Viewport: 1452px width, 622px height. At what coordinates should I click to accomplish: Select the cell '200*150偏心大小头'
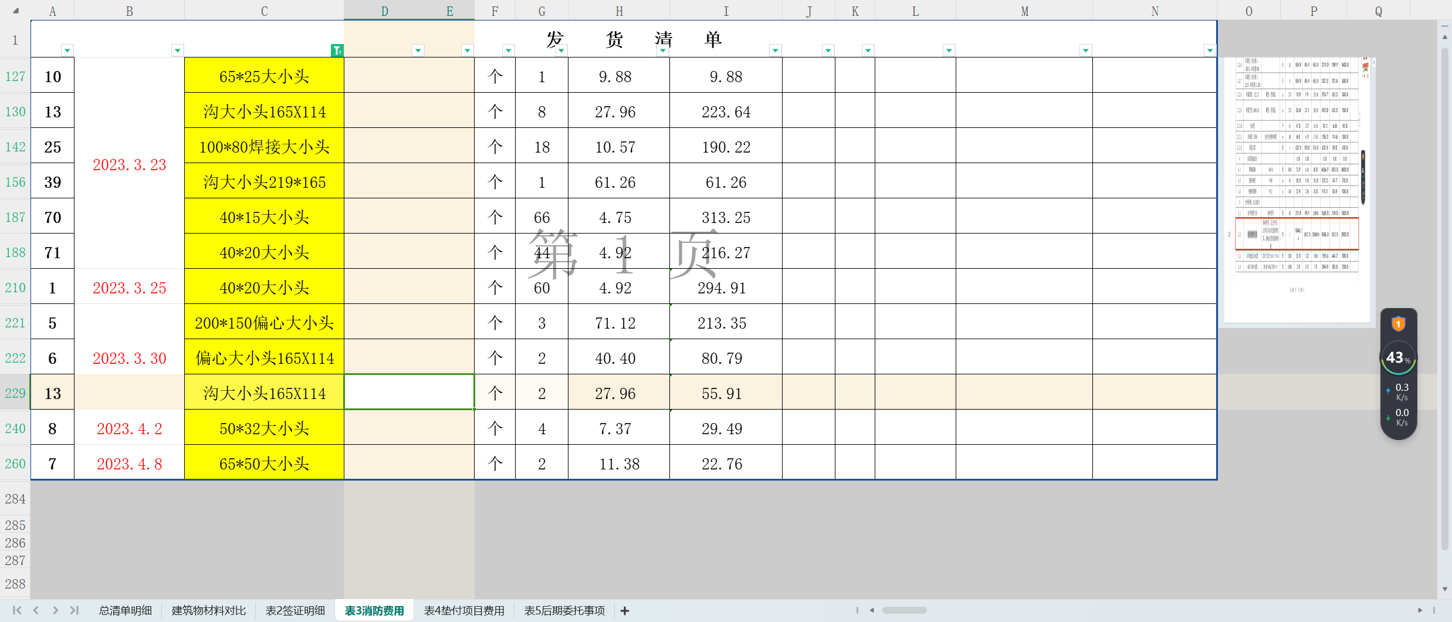click(265, 323)
